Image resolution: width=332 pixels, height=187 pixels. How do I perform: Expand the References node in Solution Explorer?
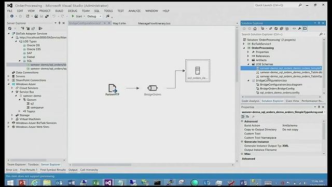[248, 56]
